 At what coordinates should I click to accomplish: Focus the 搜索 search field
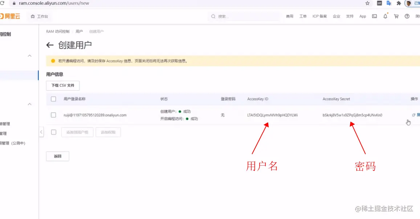pos(244,16)
